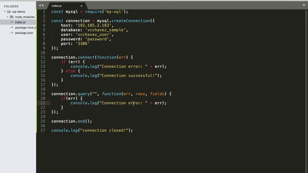Click the user value 'vcchavez_user'
This screenshot has height=173, width=308.
[x=93, y=35]
